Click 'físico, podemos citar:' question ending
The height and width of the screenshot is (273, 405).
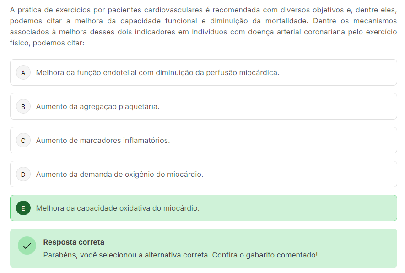click(x=47, y=43)
